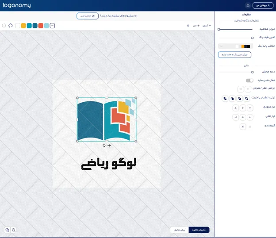Open the profile button in the header
276x238 pixels.
(263, 5)
